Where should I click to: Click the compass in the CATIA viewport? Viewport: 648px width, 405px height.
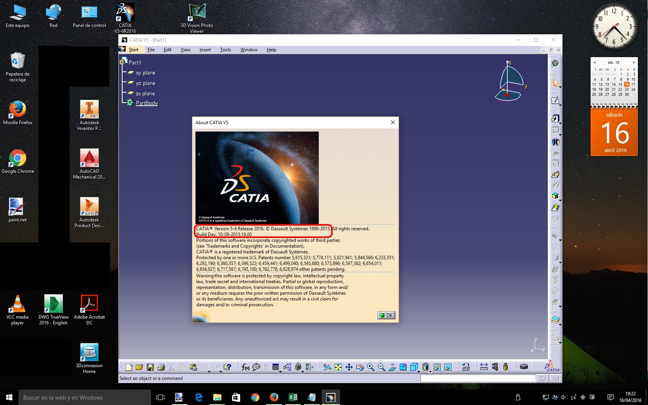pyautogui.click(x=510, y=81)
